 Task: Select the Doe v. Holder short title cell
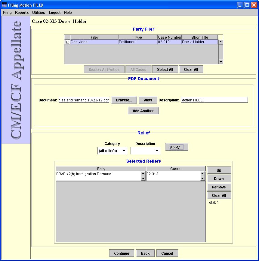tap(200, 42)
